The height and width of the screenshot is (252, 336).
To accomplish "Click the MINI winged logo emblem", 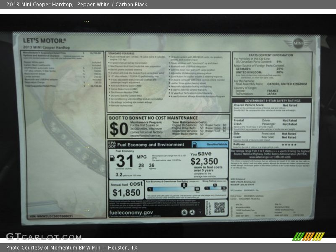I will coord(298,43).
